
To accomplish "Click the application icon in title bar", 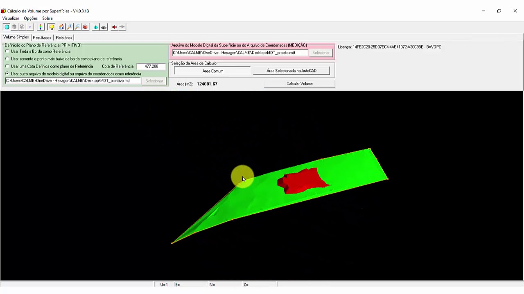I will click(3, 11).
